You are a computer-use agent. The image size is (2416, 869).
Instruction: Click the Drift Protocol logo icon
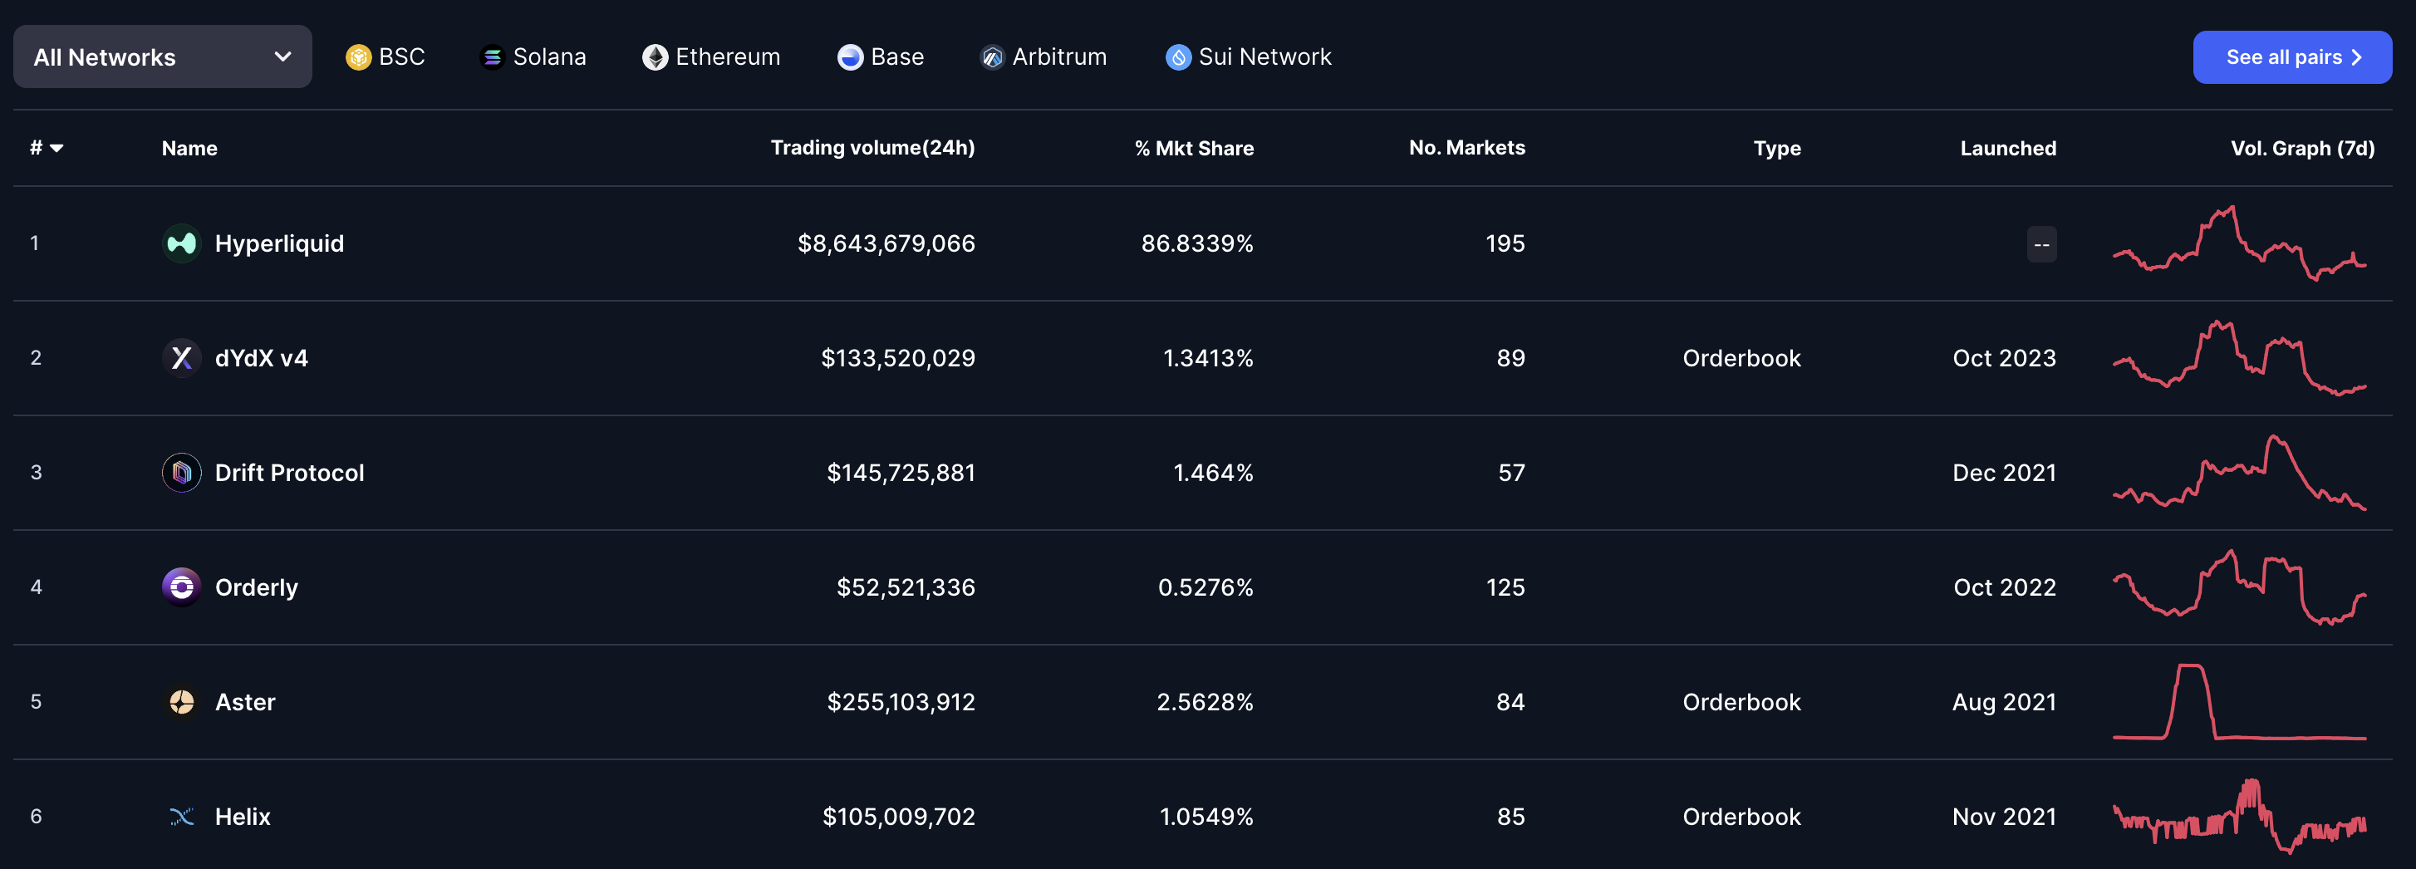(x=181, y=473)
